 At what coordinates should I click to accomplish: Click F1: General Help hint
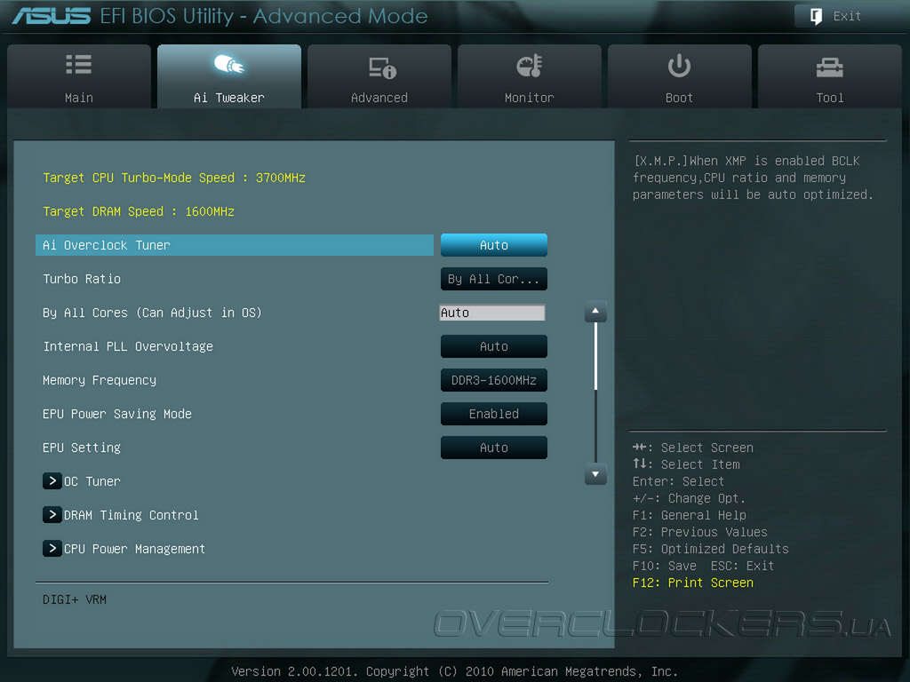[690, 515]
